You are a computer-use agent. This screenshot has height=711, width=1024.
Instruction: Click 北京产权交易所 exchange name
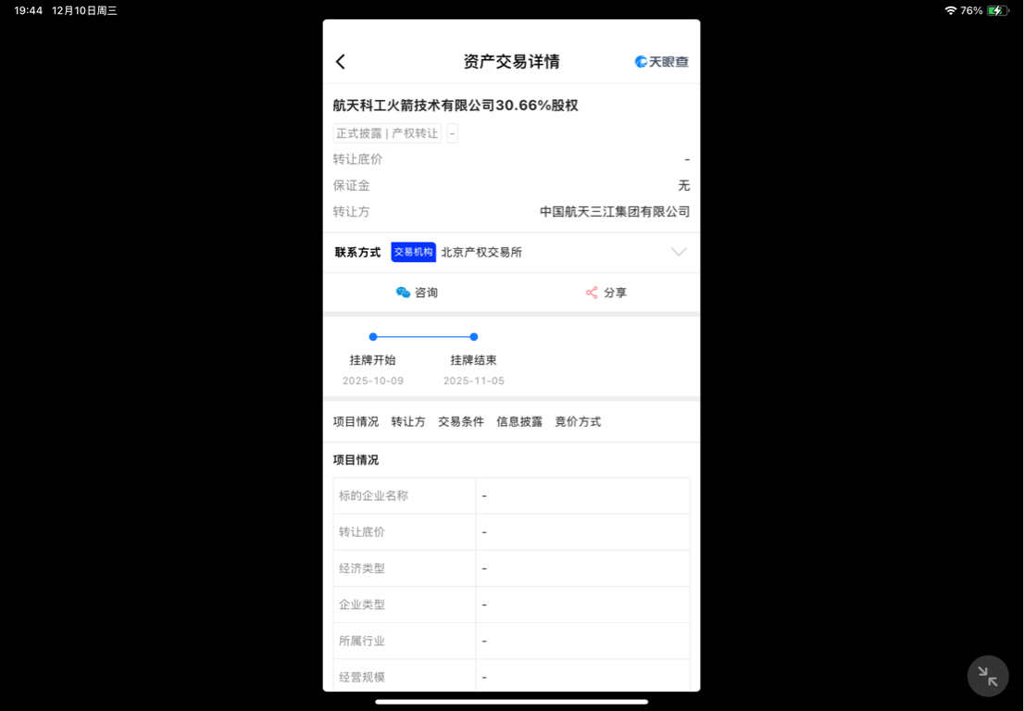tap(481, 252)
